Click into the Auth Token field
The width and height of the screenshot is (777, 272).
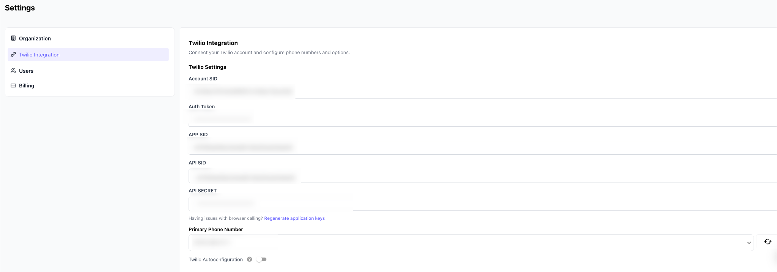tap(483, 120)
